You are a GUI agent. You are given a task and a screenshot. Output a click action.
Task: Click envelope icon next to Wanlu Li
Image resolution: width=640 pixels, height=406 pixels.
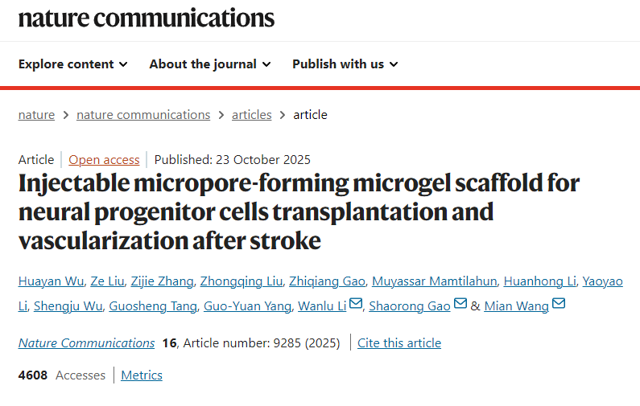click(x=357, y=305)
